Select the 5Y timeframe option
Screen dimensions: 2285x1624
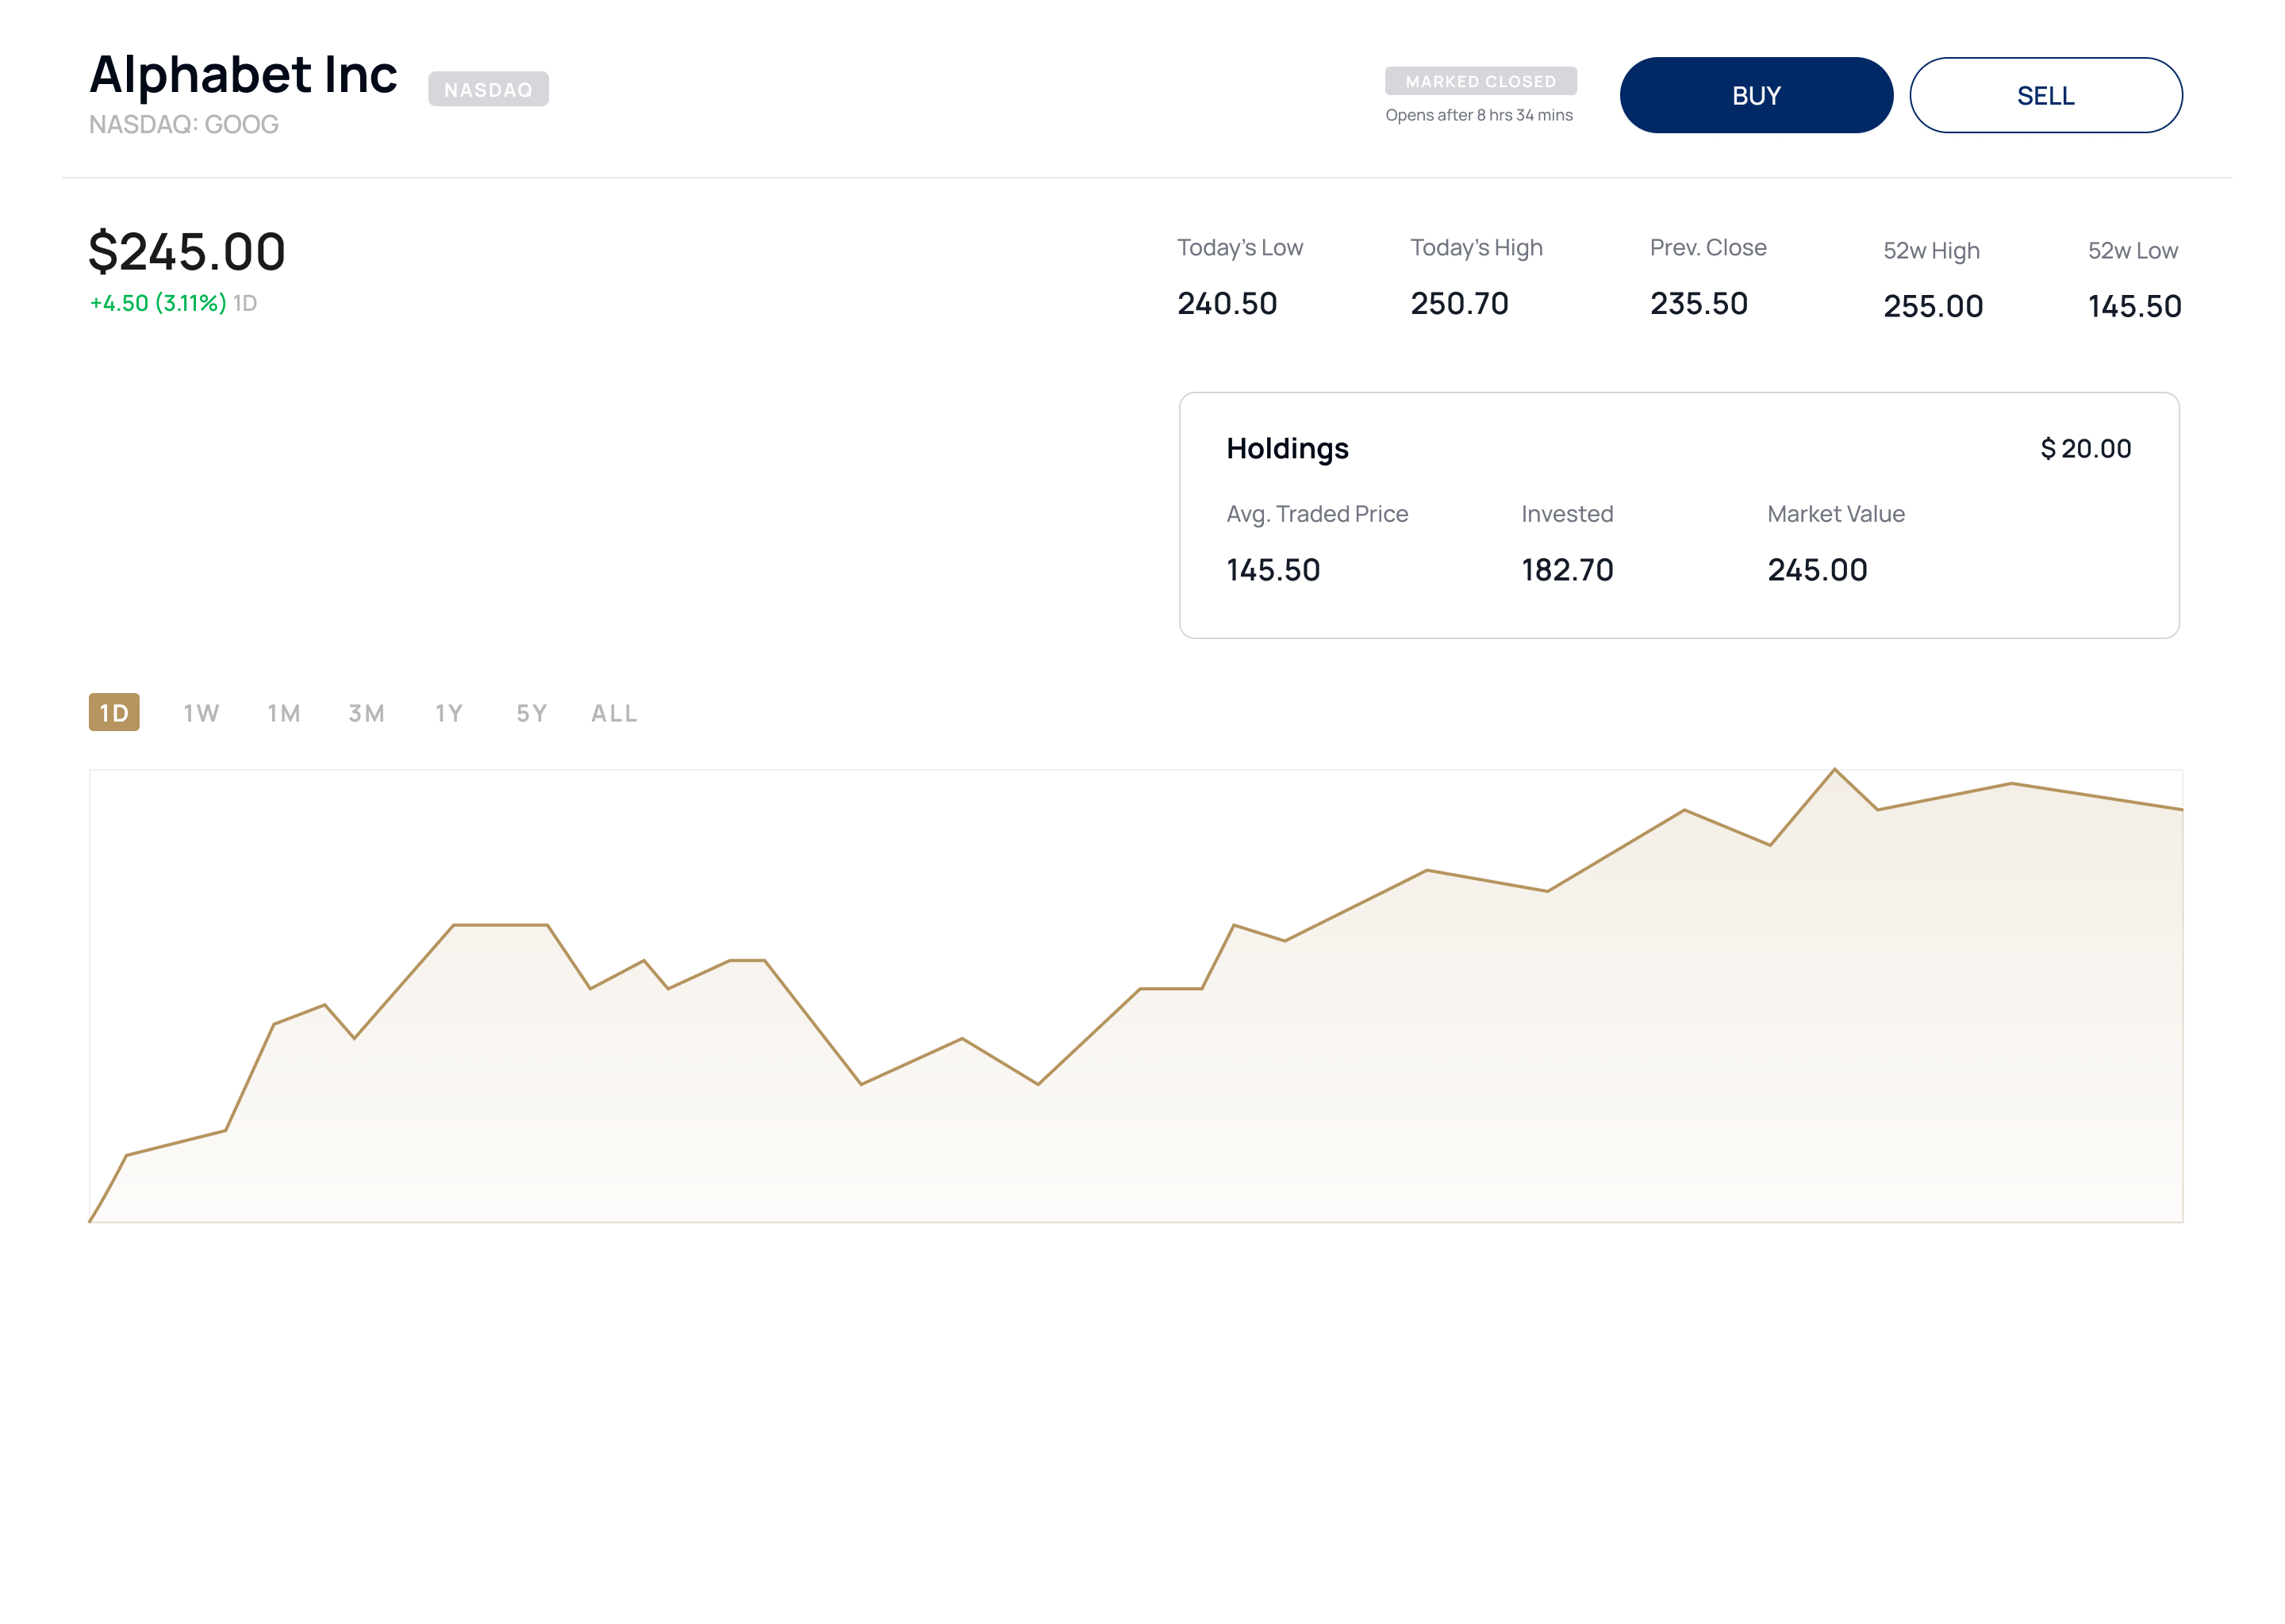coord(530,713)
